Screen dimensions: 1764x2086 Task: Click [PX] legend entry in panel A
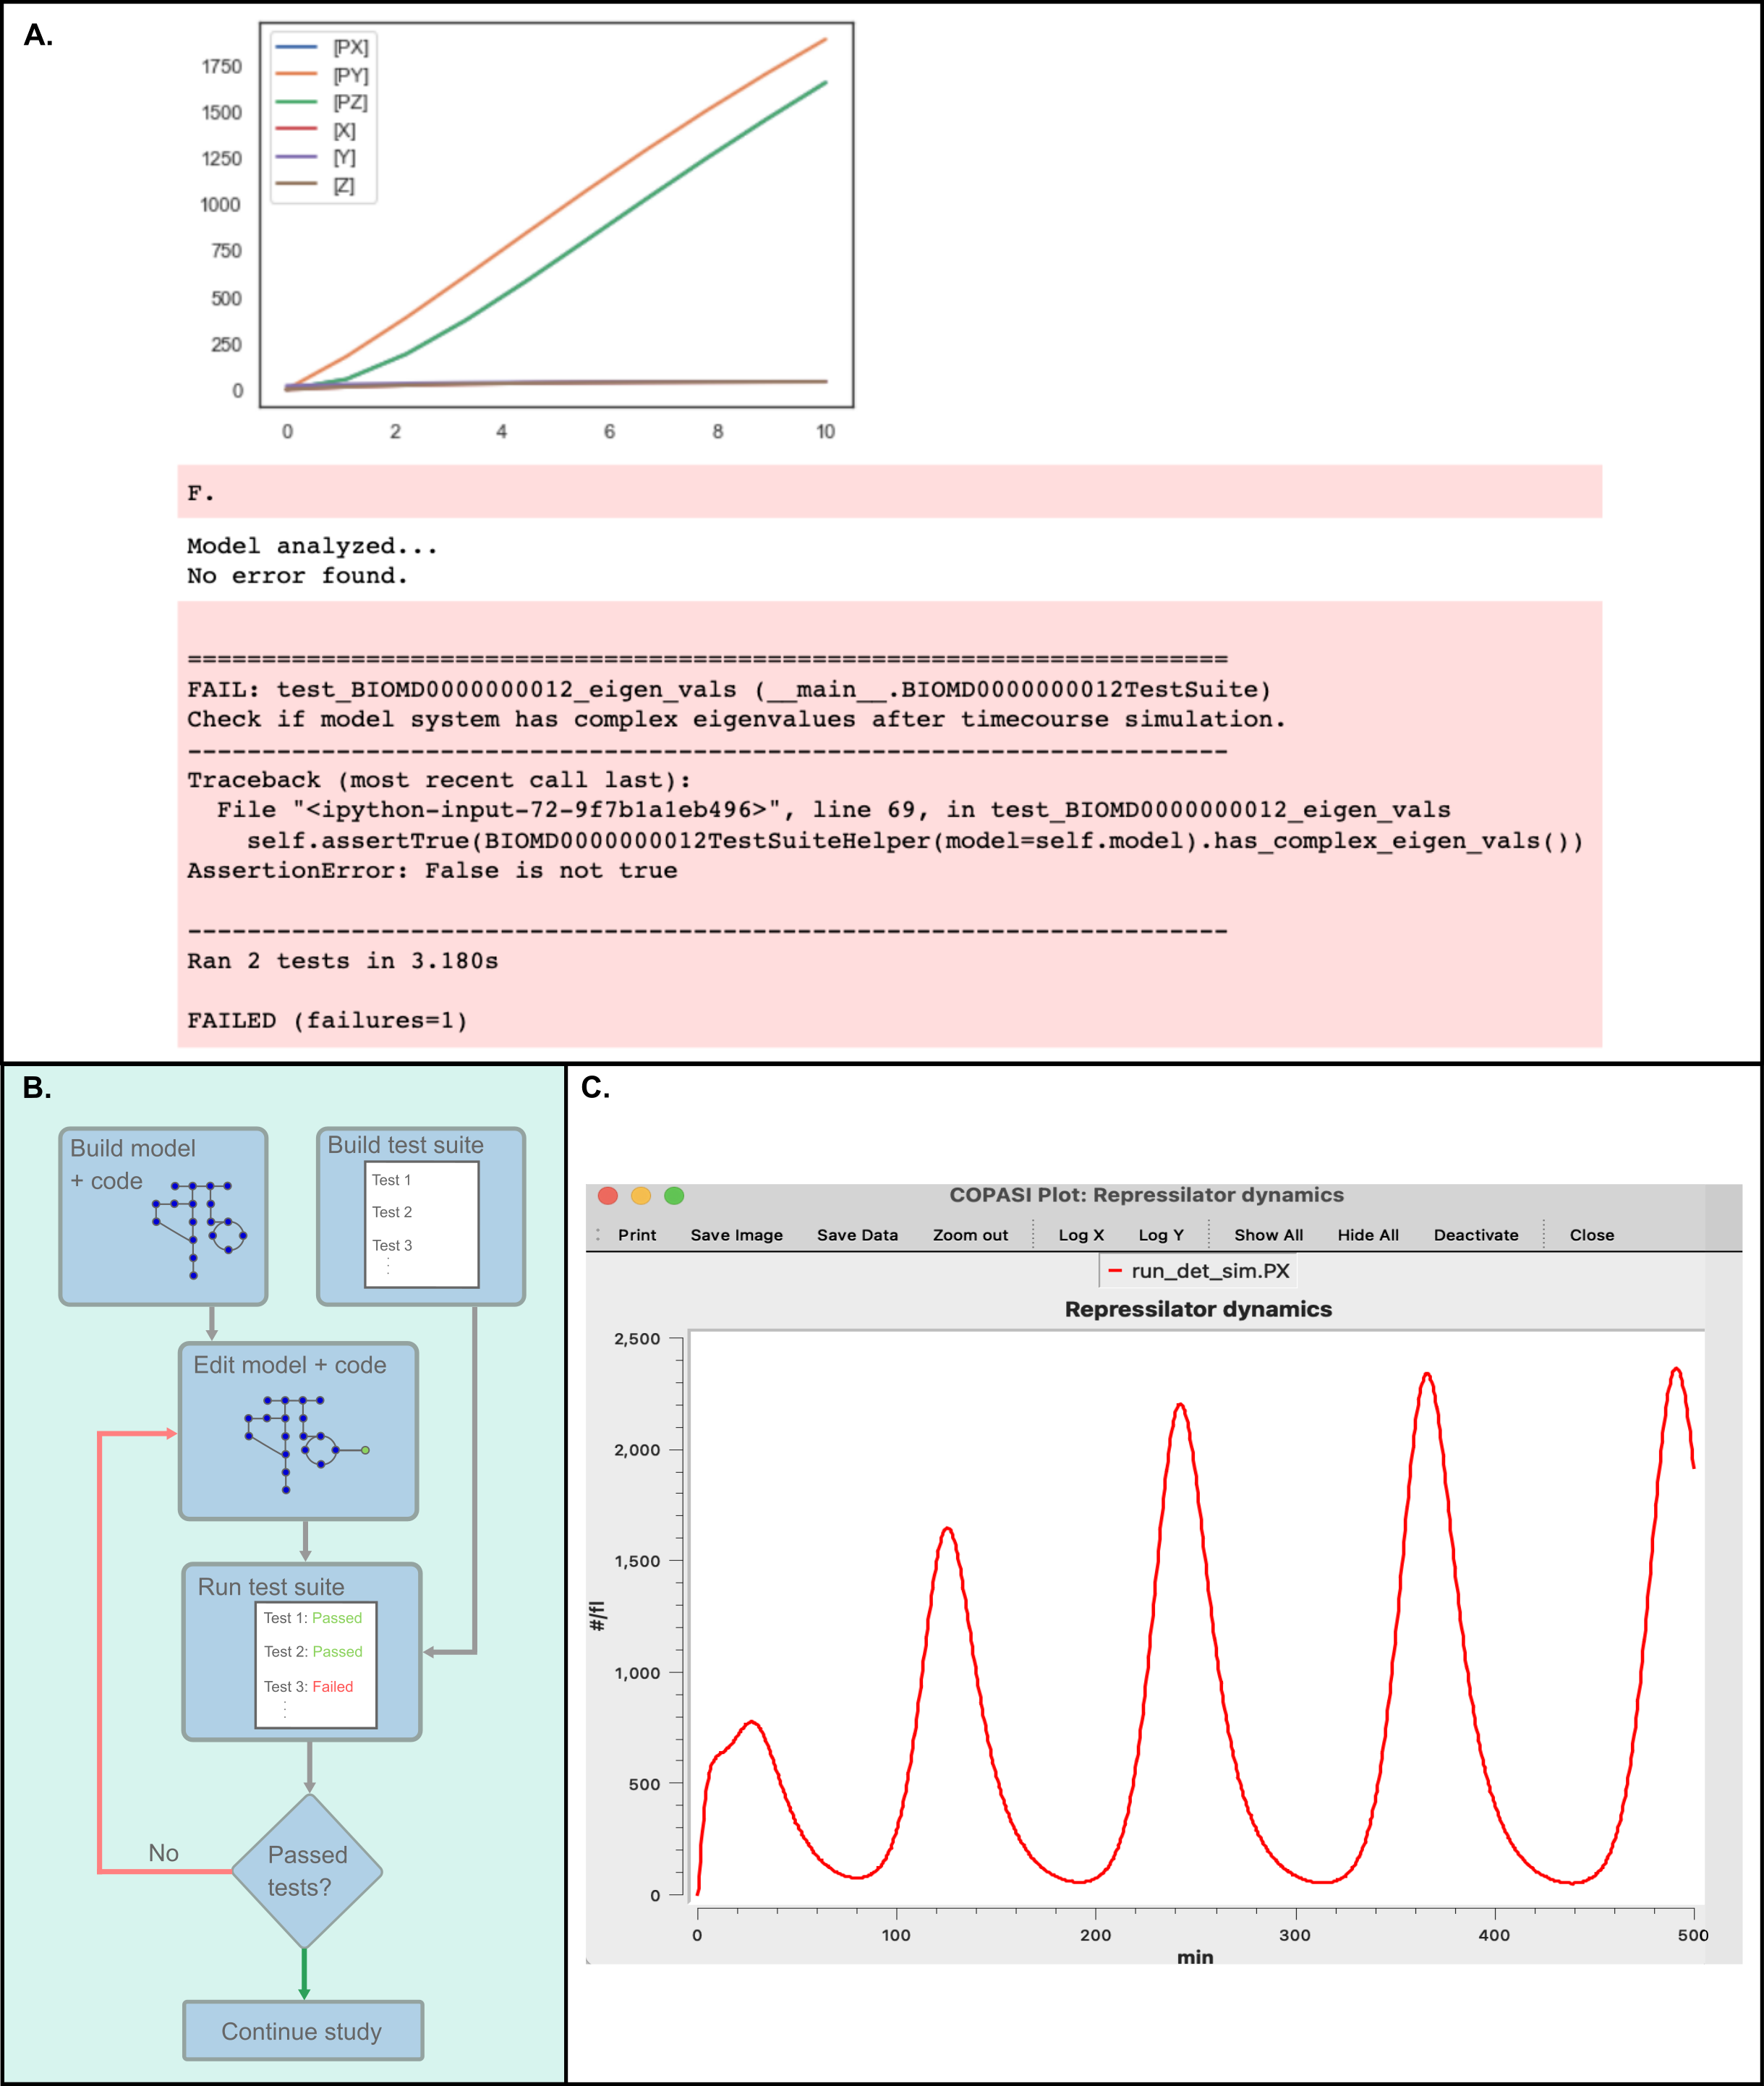point(322,47)
